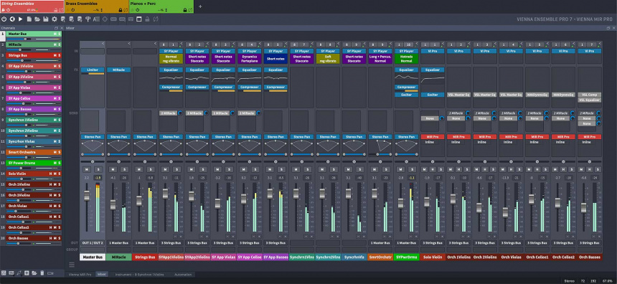This screenshot has width=617, height=284.
Task: Open VSL Comp effect on Orch Basses strip
Action: [589, 95]
